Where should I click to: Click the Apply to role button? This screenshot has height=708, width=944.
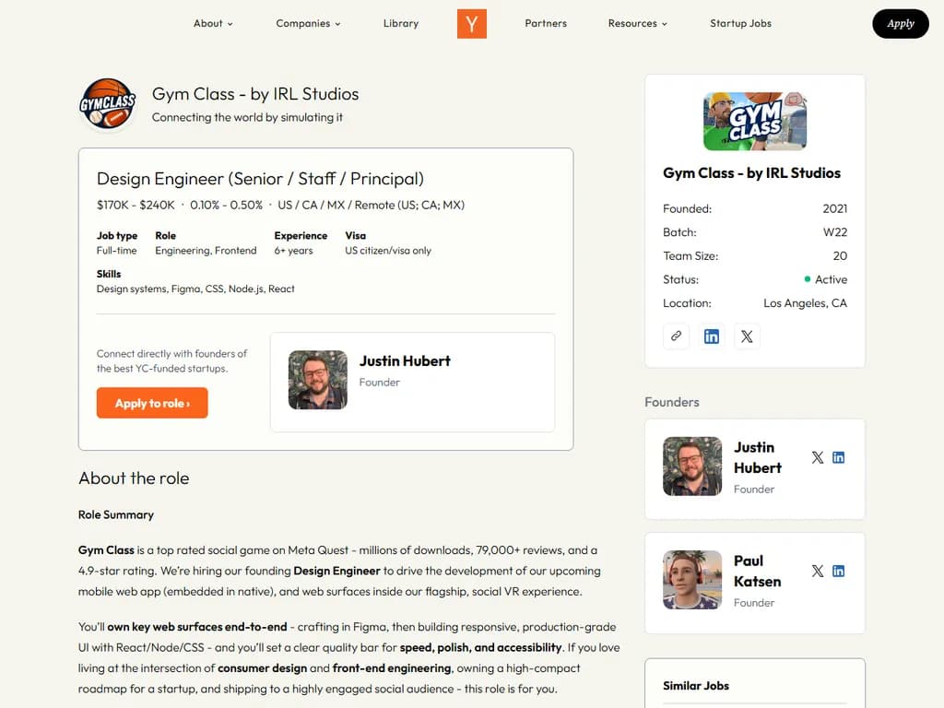pyautogui.click(x=152, y=403)
